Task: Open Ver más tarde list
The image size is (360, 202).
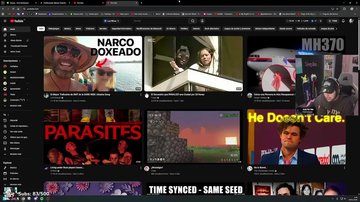Action: (x=16, y=132)
